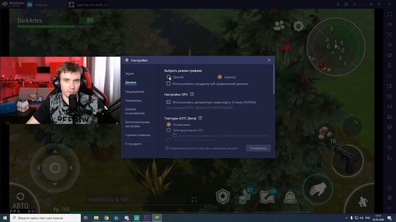The image size is (396, 222).
Task: Open the Windows notification center icon
Action: tap(390, 218)
